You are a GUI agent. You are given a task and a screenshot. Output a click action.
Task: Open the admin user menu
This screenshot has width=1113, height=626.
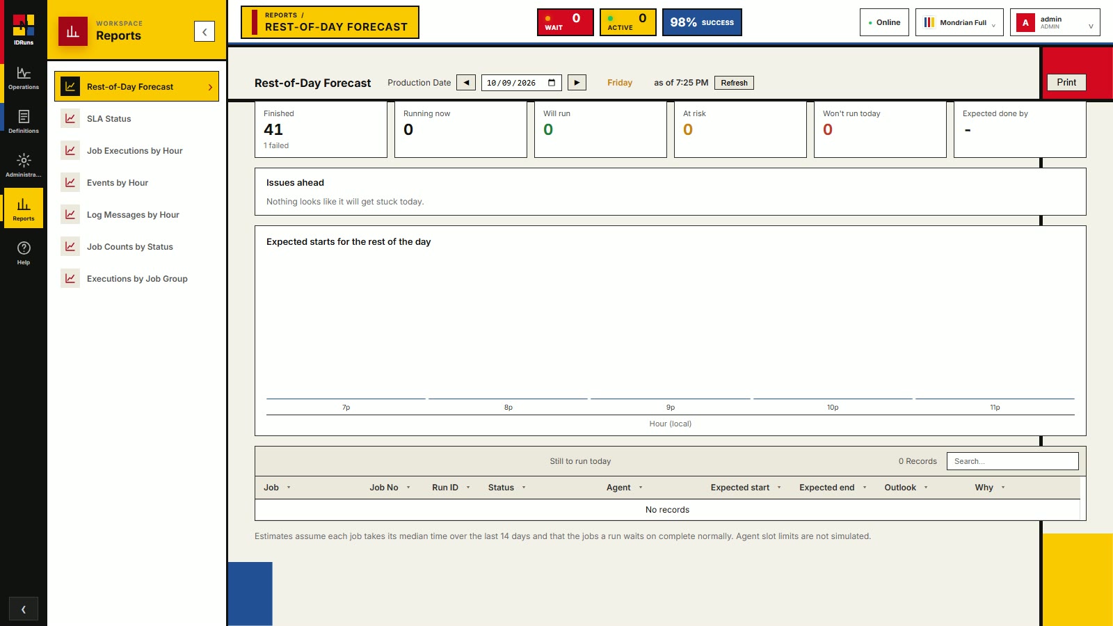pos(1055,22)
